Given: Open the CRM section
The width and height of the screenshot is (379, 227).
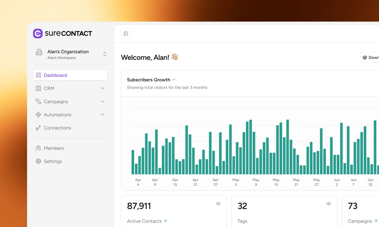Looking at the screenshot, I should pyautogui.click(x=70, y=88).
